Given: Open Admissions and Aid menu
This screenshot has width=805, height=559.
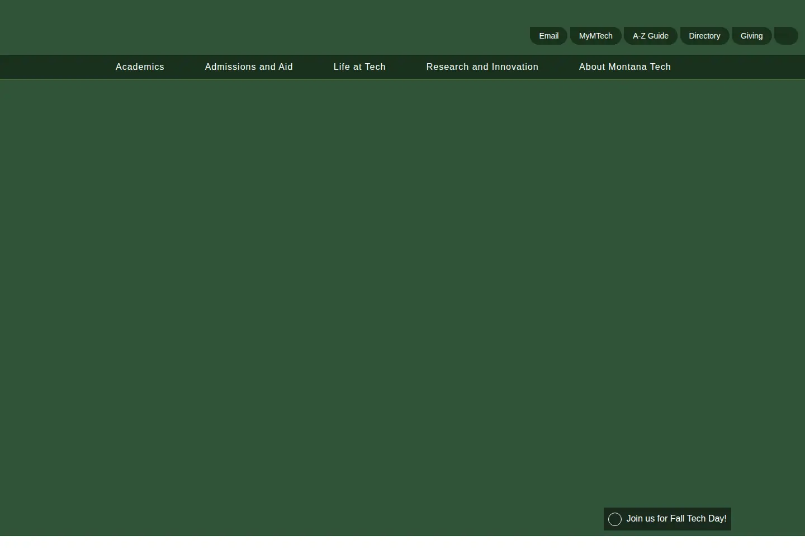Looking at the screenshot, I should click(249, 67).
